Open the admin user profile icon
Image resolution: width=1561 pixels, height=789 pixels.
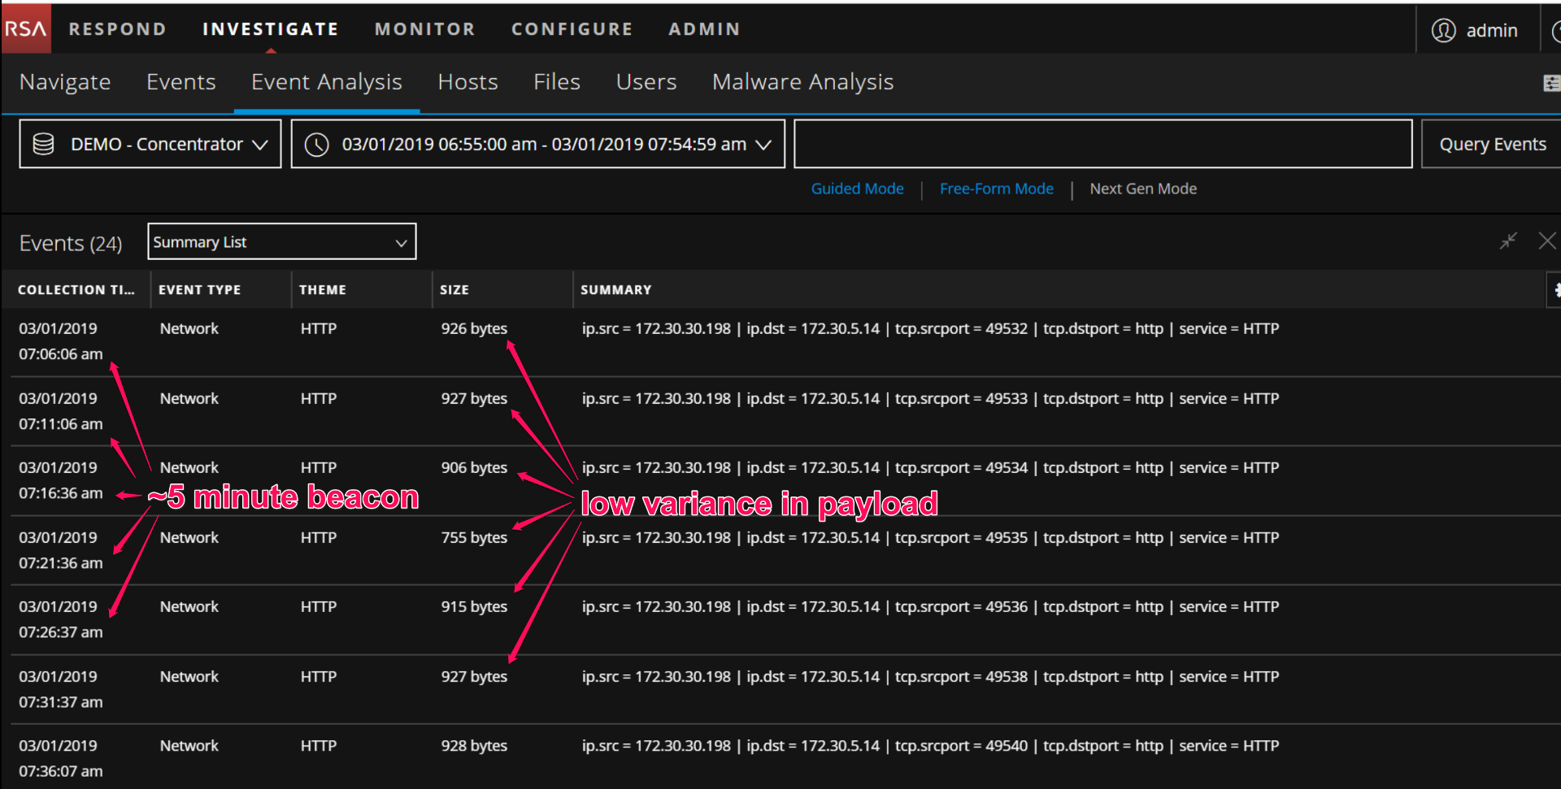click(1443, 30)
